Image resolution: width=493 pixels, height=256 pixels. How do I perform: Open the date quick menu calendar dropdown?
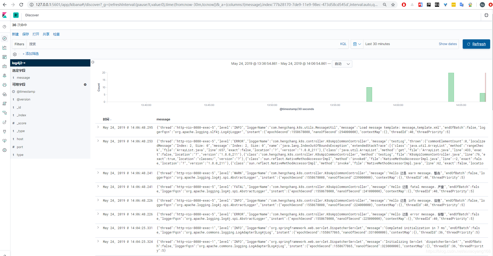coord(357,44)
